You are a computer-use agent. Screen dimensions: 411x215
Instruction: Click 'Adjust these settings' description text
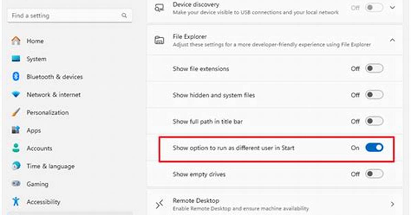[x=272, y=45]
